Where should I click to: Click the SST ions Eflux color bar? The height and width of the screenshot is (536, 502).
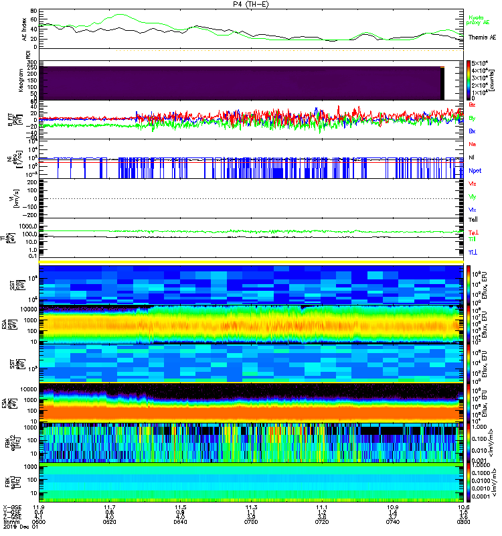point(469,285)
